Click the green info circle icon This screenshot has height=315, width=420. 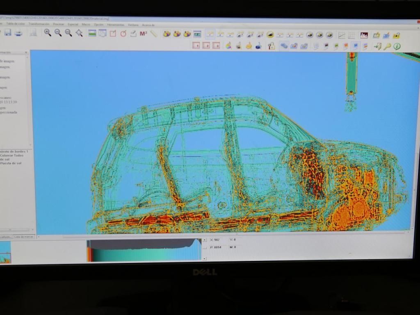tap(397, 47)
